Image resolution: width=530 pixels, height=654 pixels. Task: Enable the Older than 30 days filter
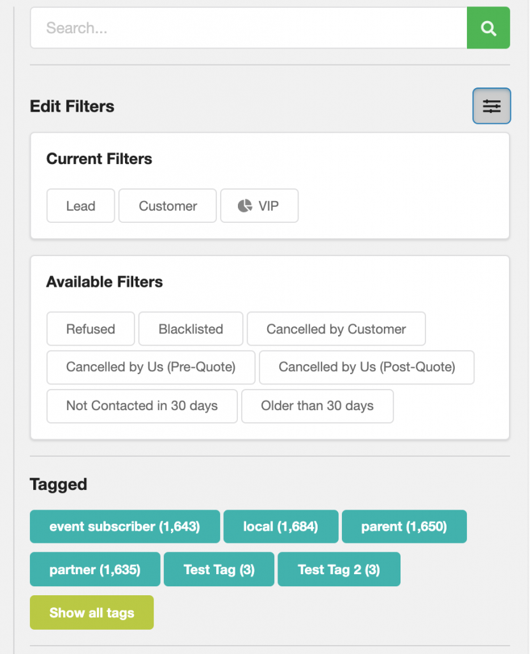point(317,406)
